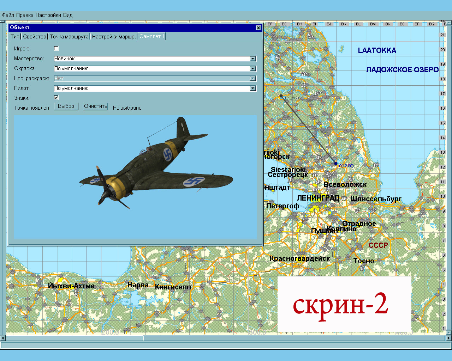Select the 1(12:12) waypoint marker on map

(x=281, y=96)
